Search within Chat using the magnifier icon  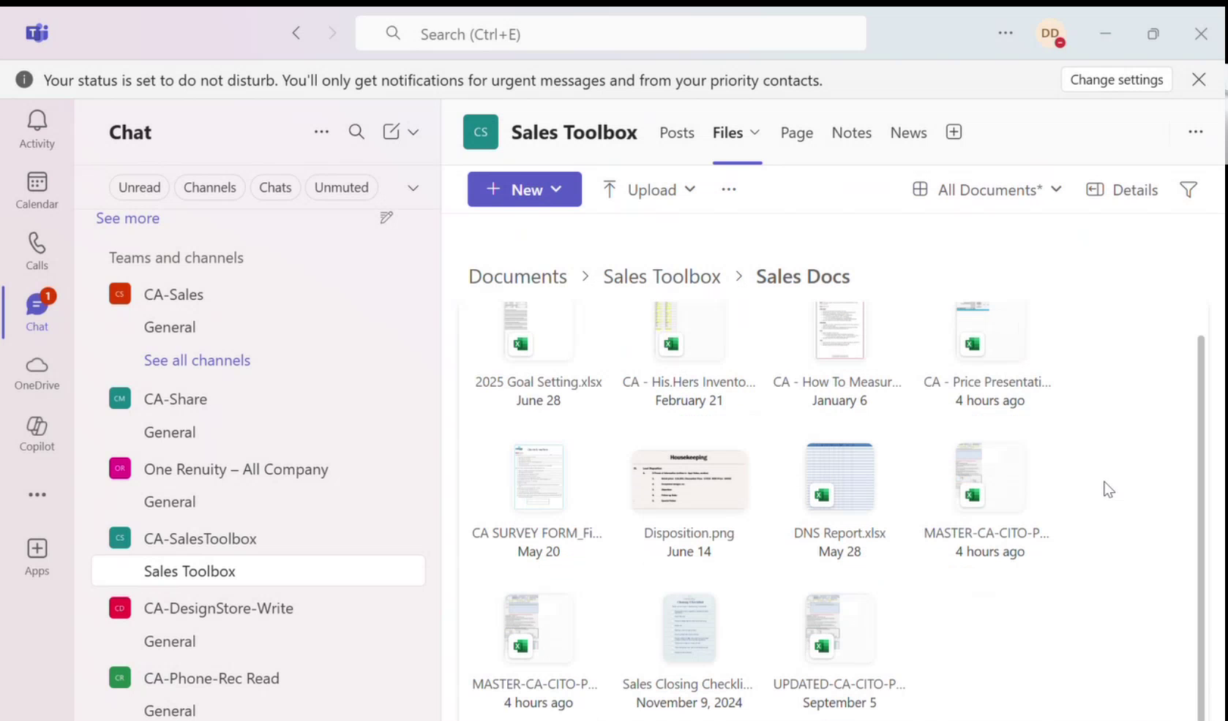point(356,132)
